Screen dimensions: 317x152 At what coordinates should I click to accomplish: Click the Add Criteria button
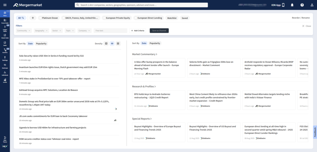coord(137,31)
